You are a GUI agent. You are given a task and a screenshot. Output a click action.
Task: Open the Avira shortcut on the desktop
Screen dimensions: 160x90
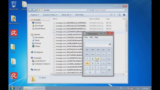tap(14, 77)
